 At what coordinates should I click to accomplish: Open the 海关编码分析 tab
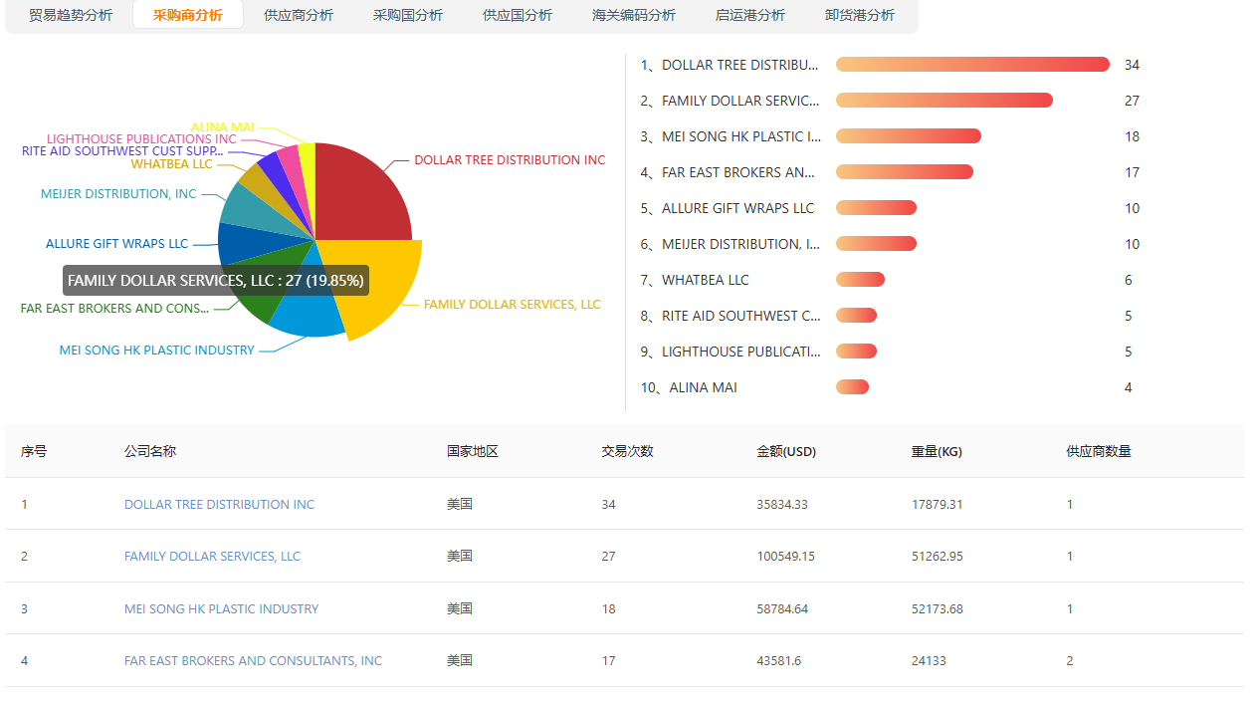pos(634,15)
